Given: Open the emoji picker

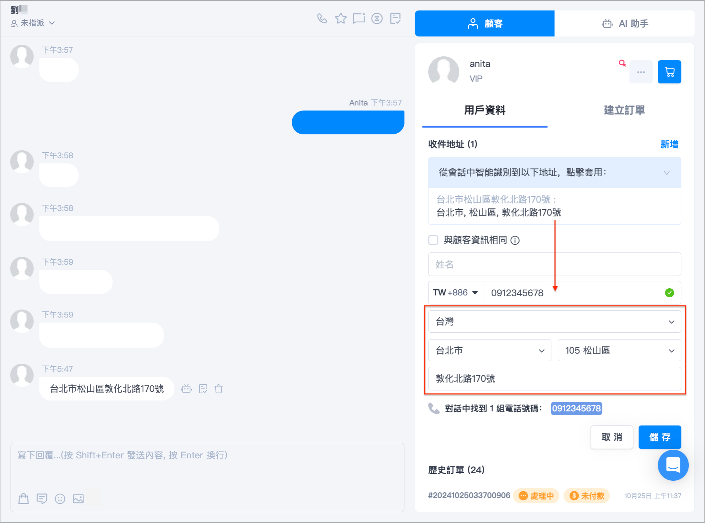Looking at the screenshot, I should [x=60, y=498].
